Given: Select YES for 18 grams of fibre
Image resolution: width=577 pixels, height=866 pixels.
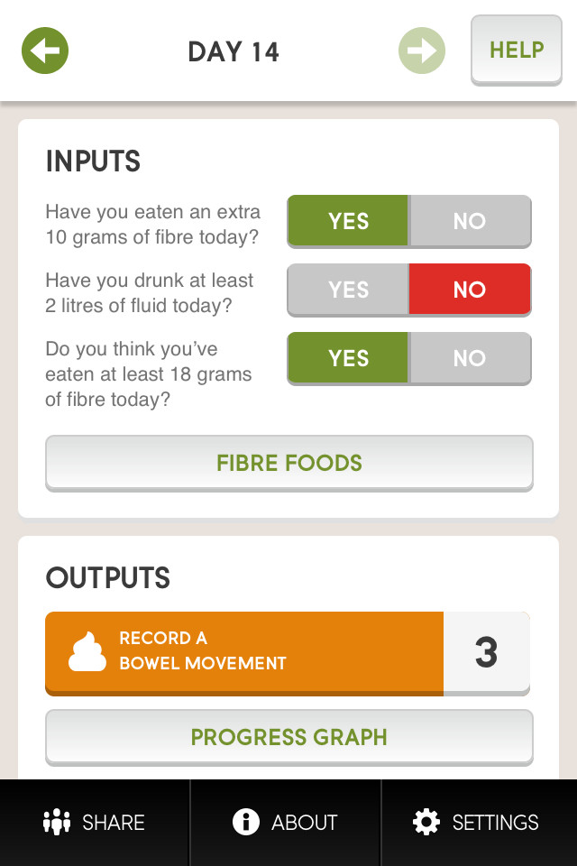Looking at the screenshot, I should pyautogui.click(x=348, y=358).
